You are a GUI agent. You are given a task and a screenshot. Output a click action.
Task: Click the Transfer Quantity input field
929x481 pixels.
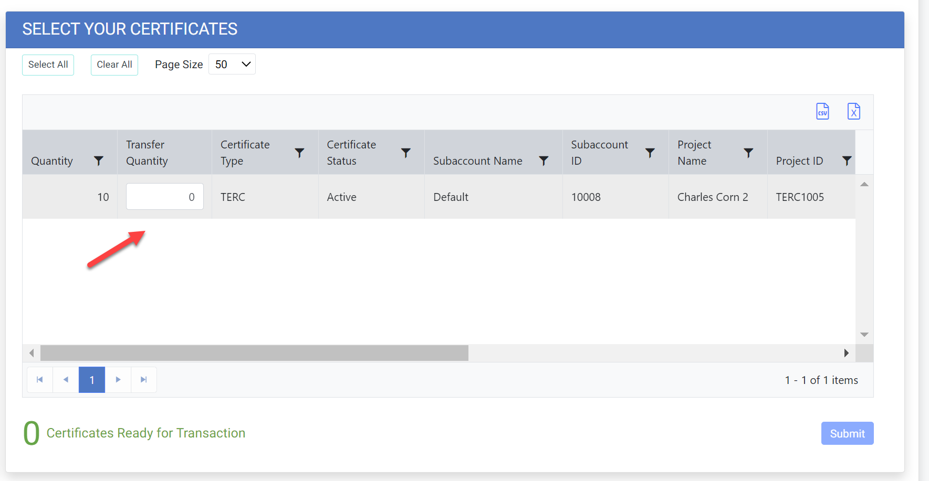point(164,197)
